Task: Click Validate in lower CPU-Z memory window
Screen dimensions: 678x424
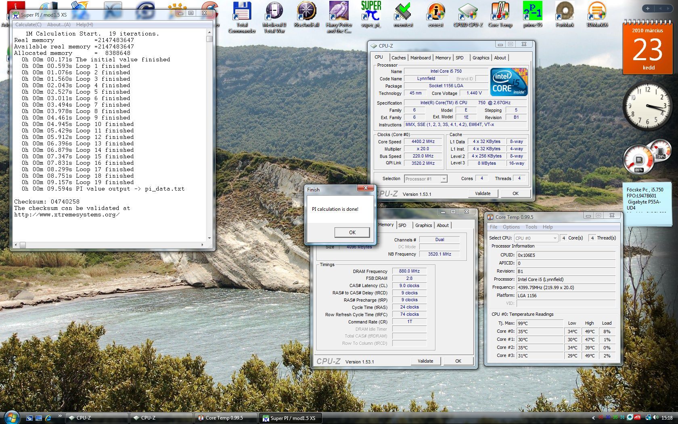Action: point(425,361)
